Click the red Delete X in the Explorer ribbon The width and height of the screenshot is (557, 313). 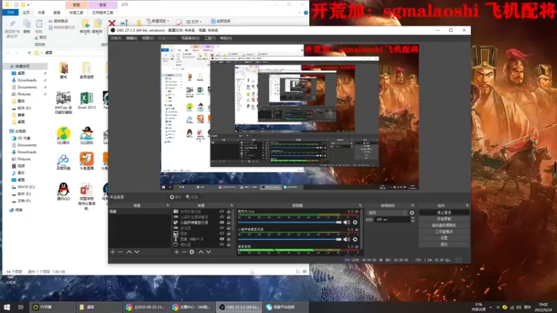pos(111,24)
